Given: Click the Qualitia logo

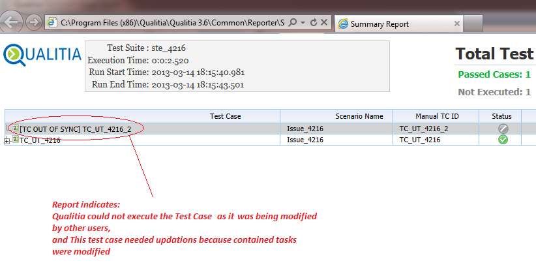Looking at the screenshot, I should pyautogui.click(x=42, y=55).
